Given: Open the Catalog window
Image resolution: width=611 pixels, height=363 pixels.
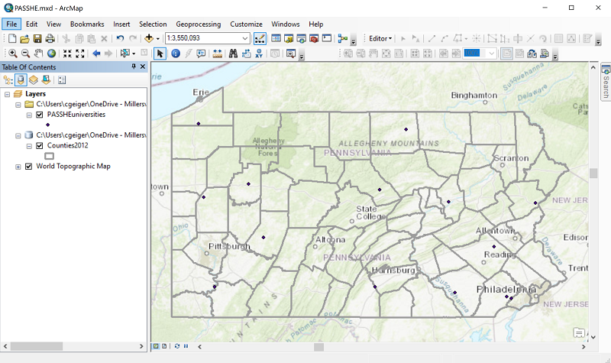Looking at the screenshot, I should [289, 39].
